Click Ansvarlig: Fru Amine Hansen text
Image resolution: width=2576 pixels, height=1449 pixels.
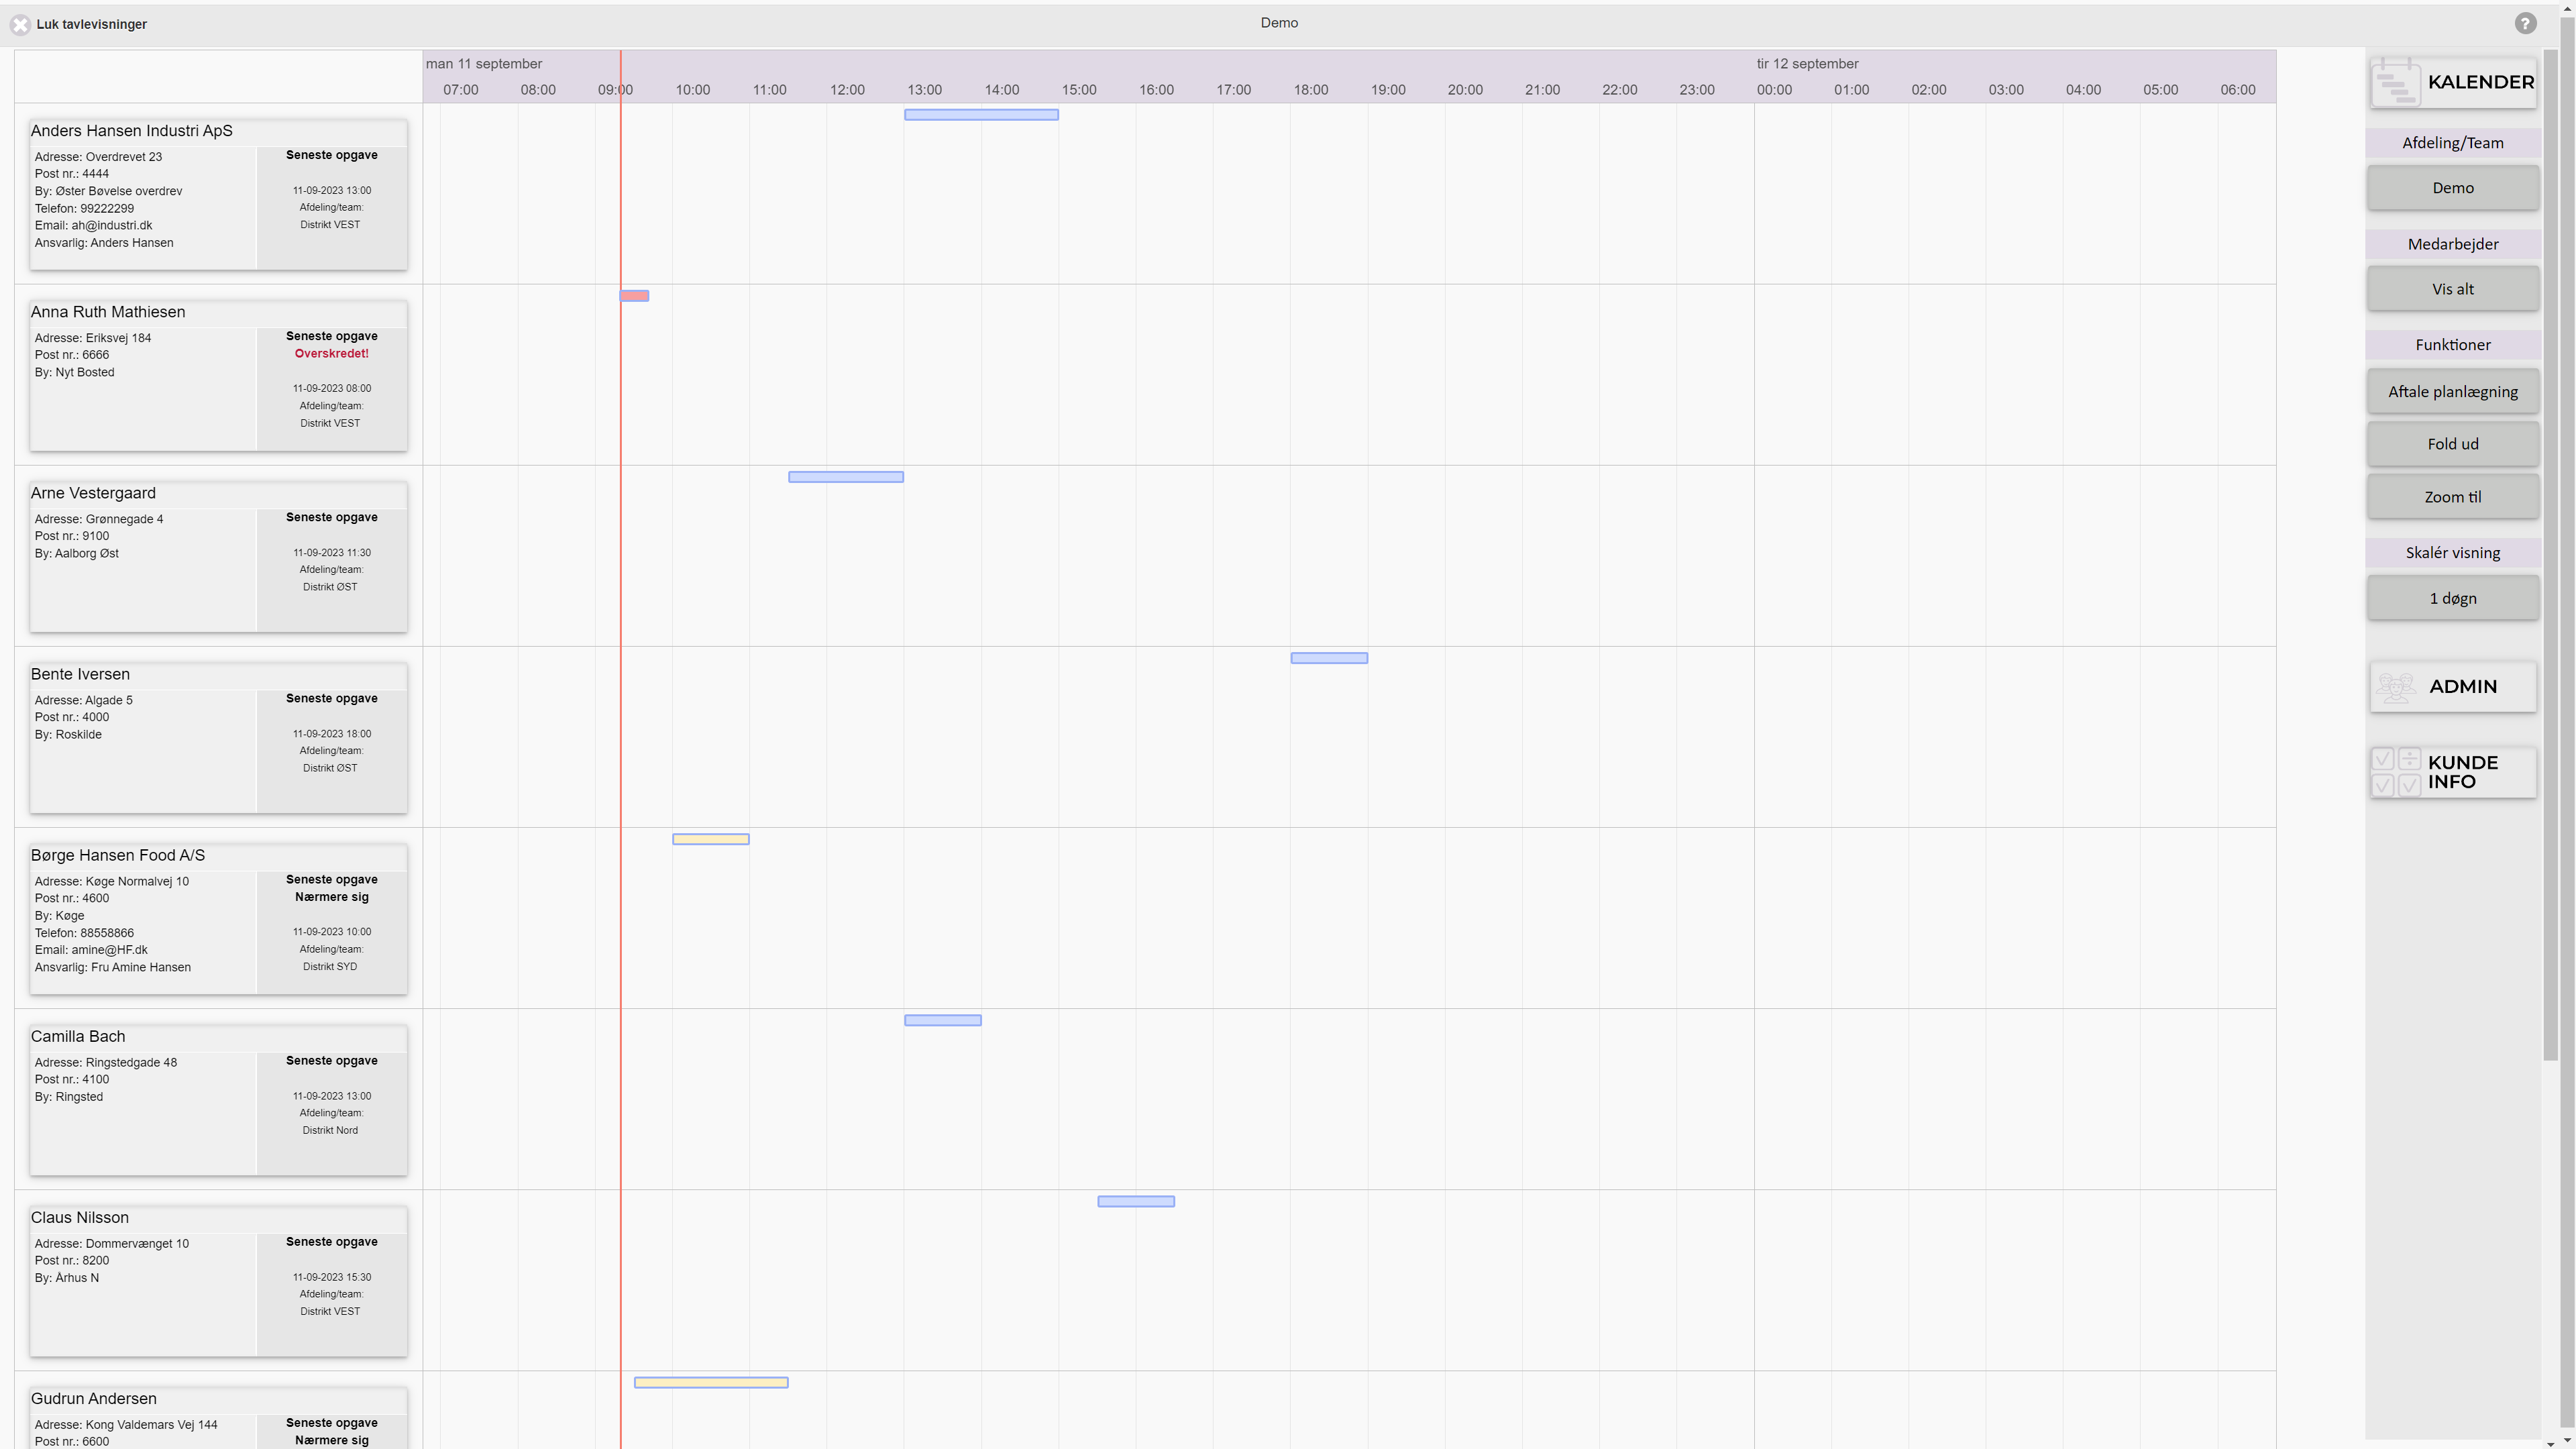[x=113, y=968]
